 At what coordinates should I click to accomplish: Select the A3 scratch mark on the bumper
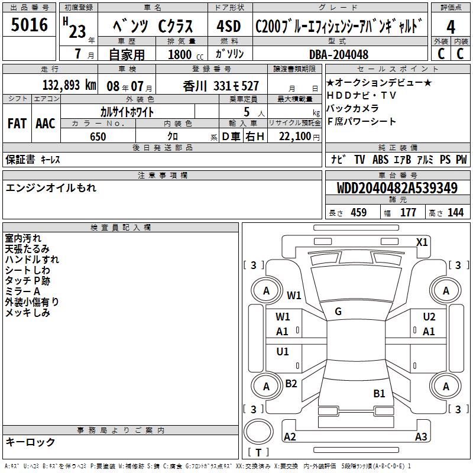tap(421, 437)
